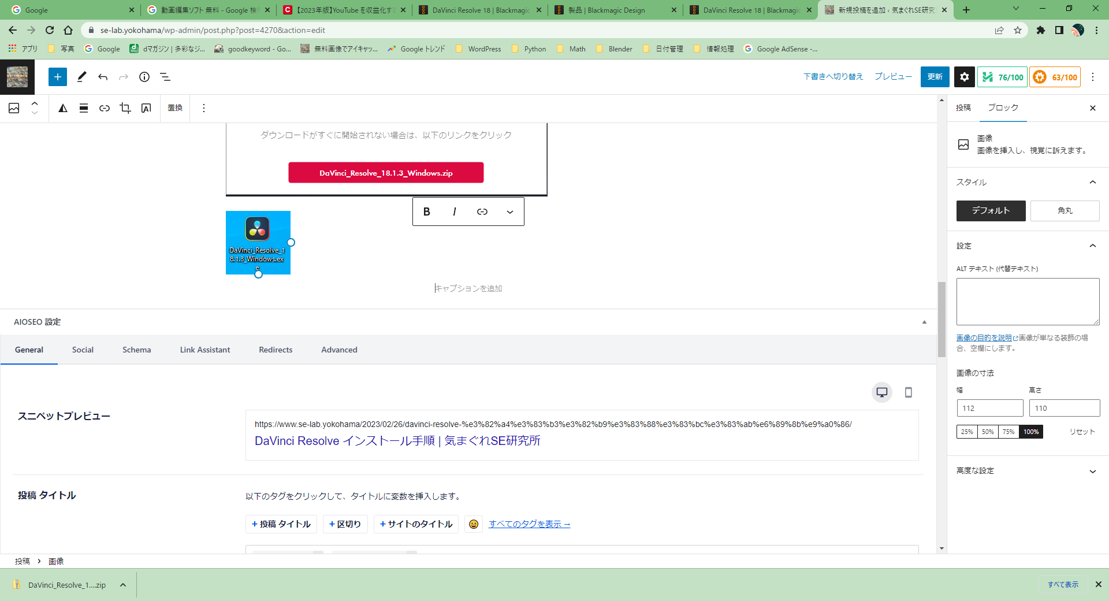Switch snippet preview to desktop view
Viewport: 1109px width, 601px height.
(882, 392)
